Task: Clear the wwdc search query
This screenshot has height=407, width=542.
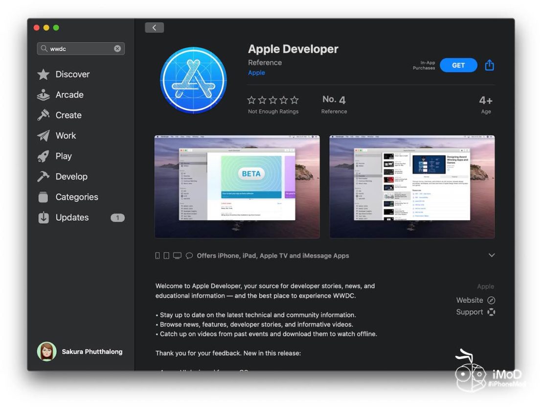Action: [x=117, y=48]
